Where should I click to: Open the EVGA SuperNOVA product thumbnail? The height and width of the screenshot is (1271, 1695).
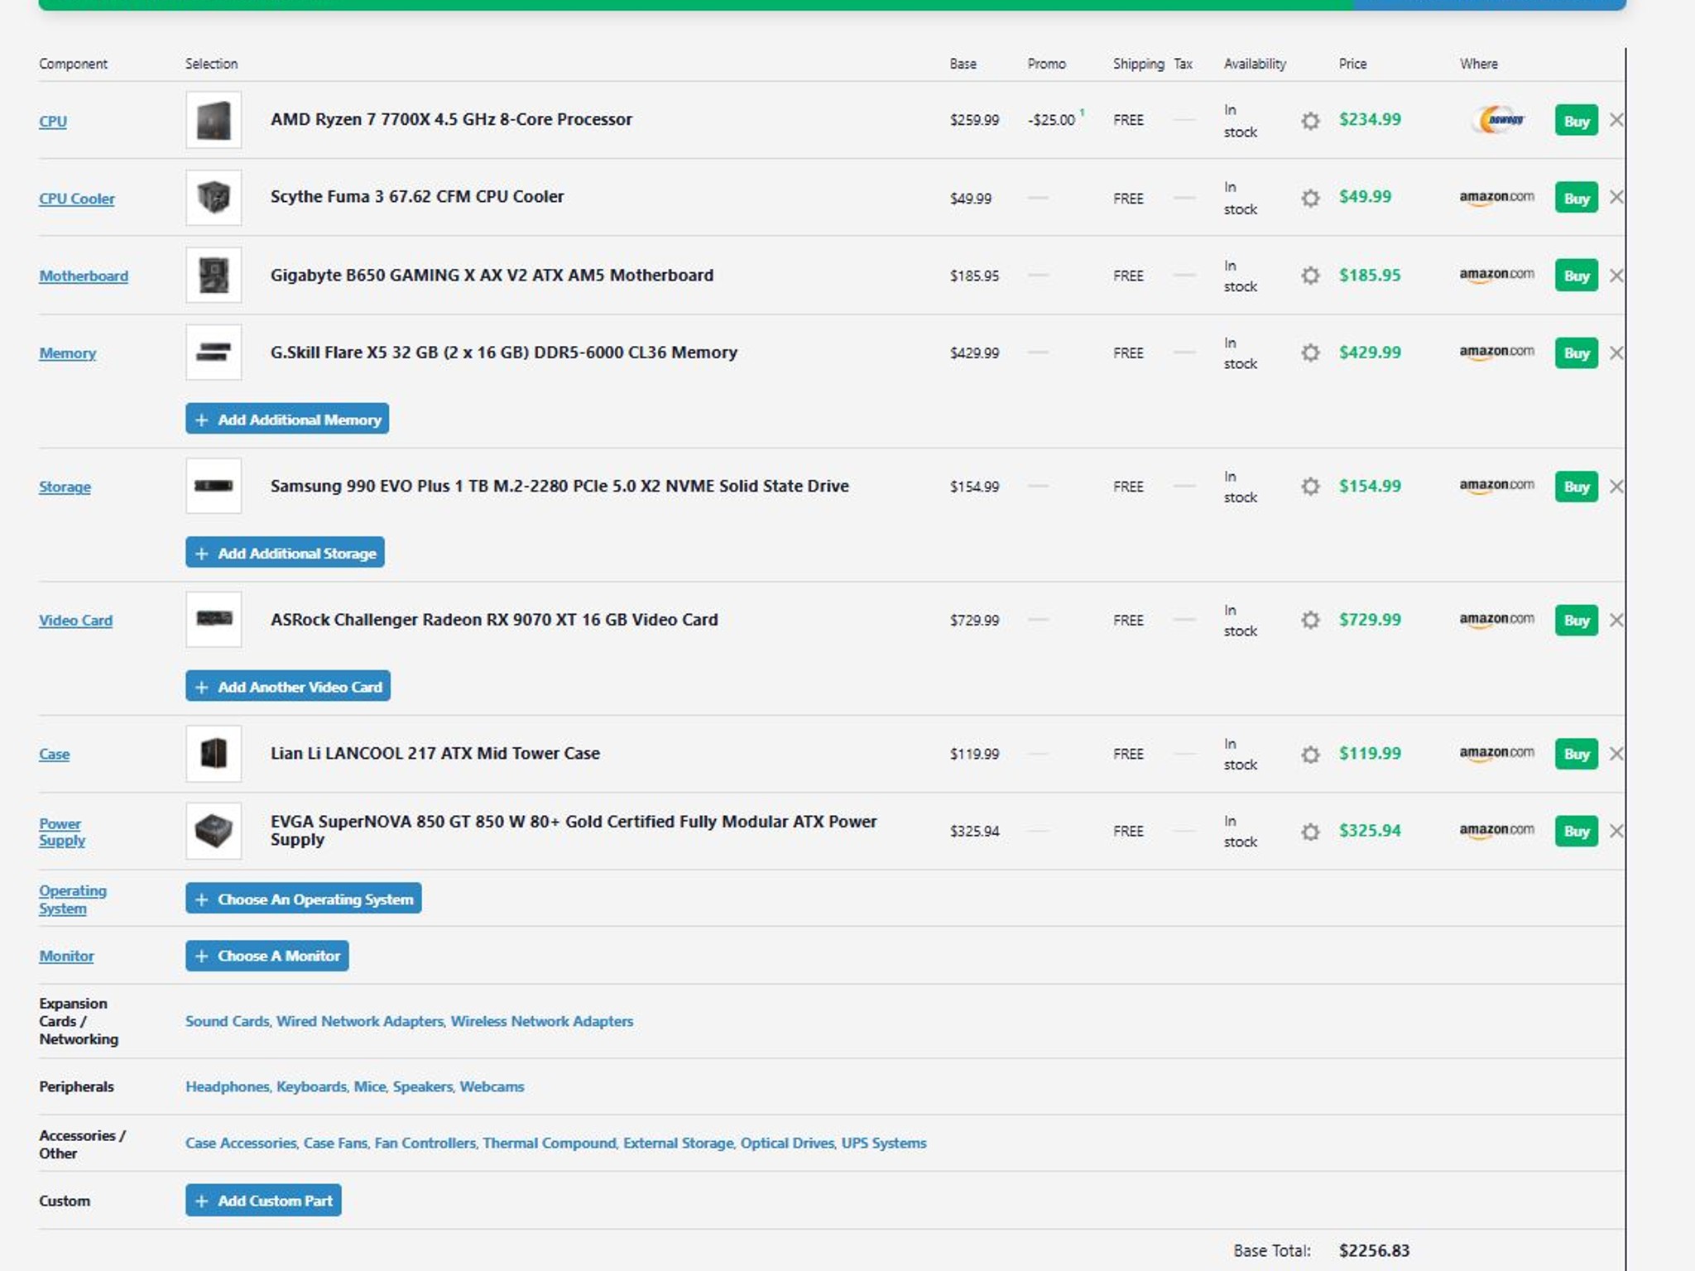coord(214,831)
